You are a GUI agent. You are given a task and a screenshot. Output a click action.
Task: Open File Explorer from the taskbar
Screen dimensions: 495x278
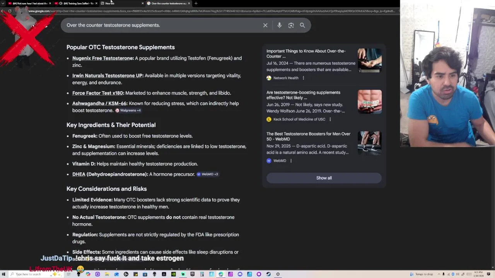pos(107,274)
